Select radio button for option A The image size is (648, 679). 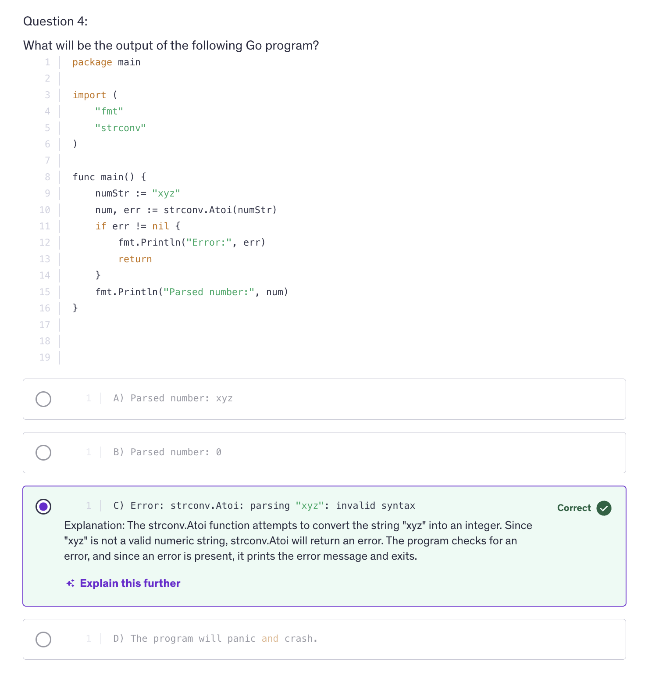(43, 399)
